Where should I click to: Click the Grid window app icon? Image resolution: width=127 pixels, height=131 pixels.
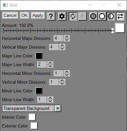5,5
